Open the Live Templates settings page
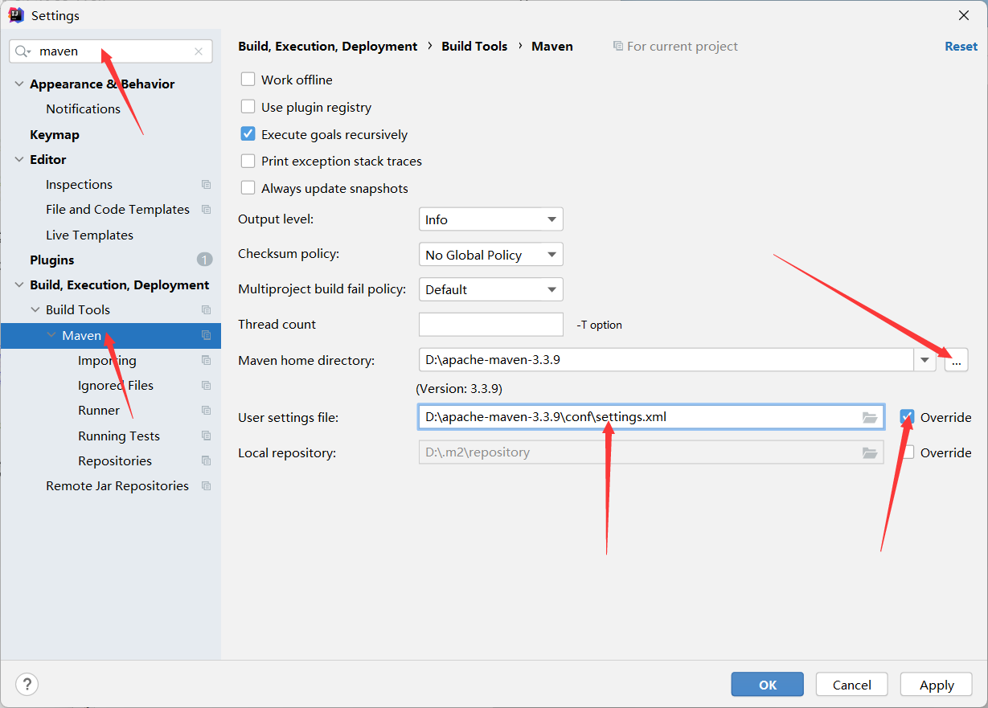 coord(89,235)
